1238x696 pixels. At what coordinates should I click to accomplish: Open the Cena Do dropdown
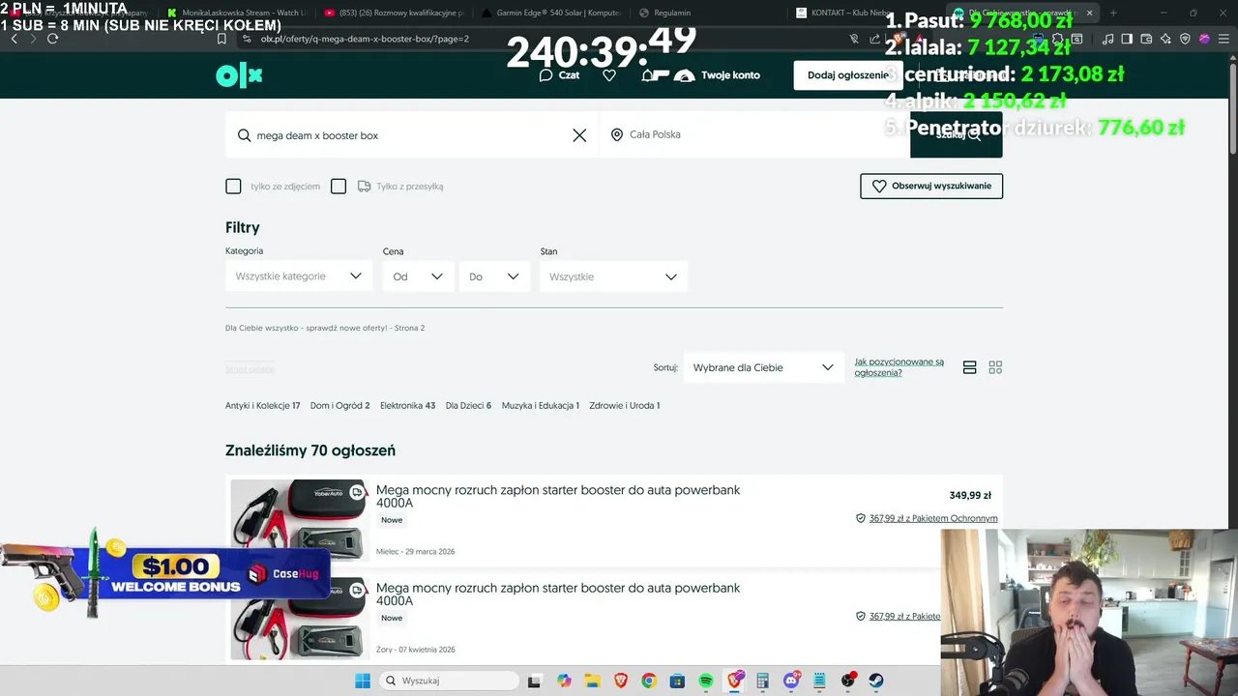(494, 276)
